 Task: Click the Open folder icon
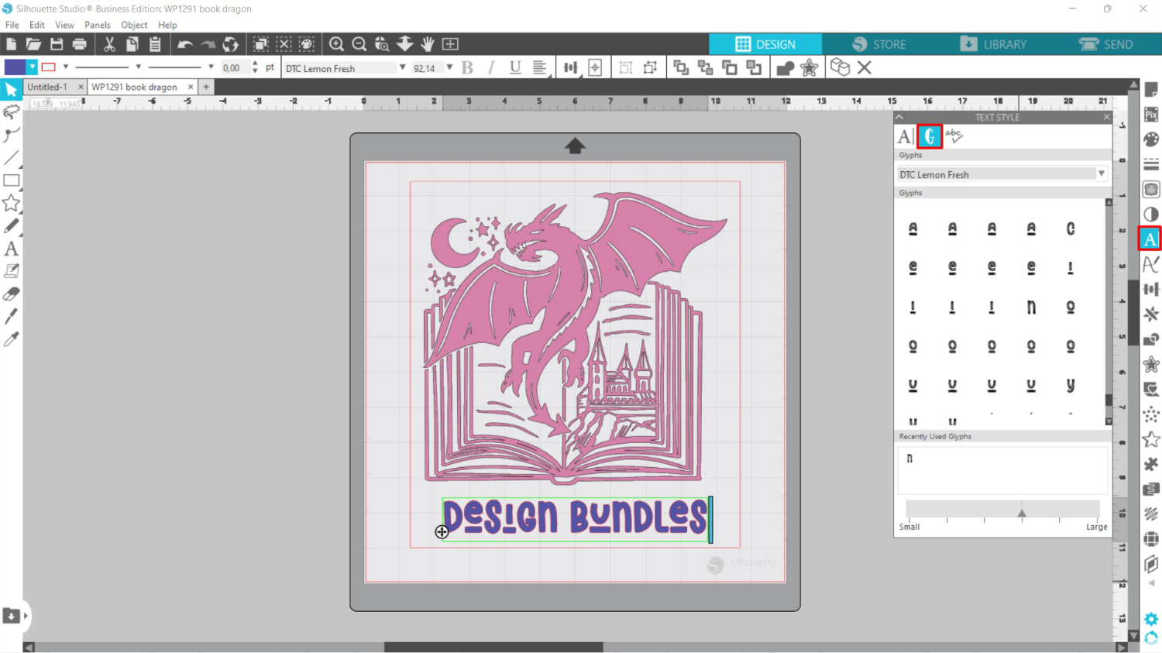coord(33,44)
